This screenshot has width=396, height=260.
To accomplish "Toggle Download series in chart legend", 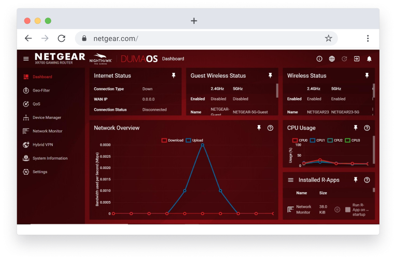I will [172, 140].
